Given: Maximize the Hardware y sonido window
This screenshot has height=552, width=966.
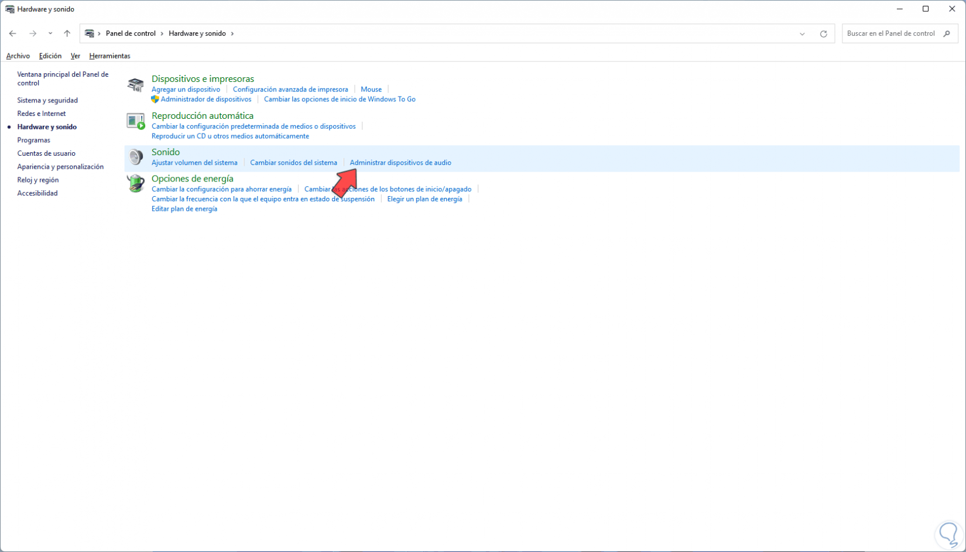Looking at the screenshot, I should tap(926, 9).
